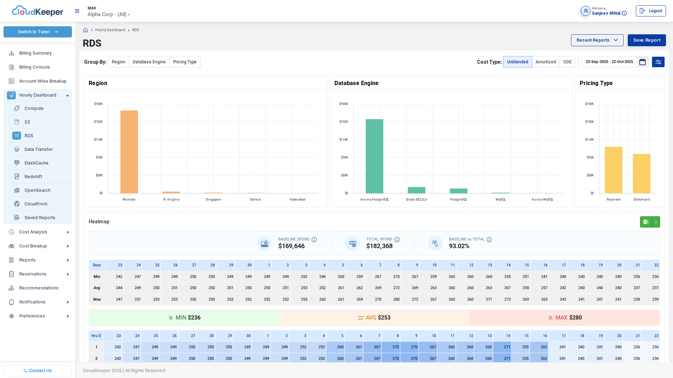The height and width of the screenshot is (378, 673).
Task: Click the orange Mumbai bar
Action: point(129,152)
